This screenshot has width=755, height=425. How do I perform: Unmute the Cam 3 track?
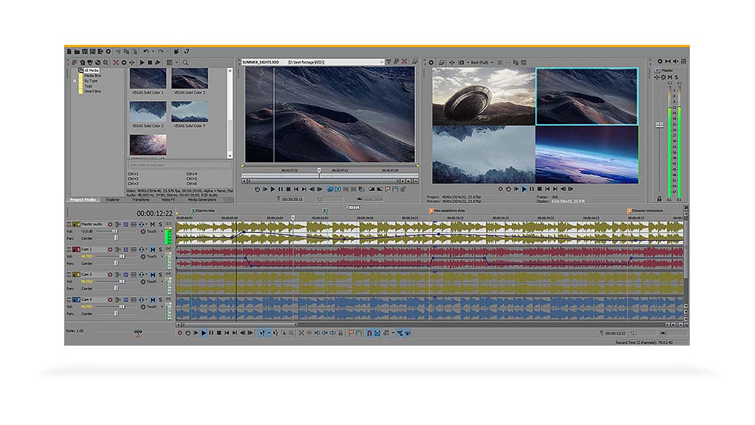(x=152, y=275)
